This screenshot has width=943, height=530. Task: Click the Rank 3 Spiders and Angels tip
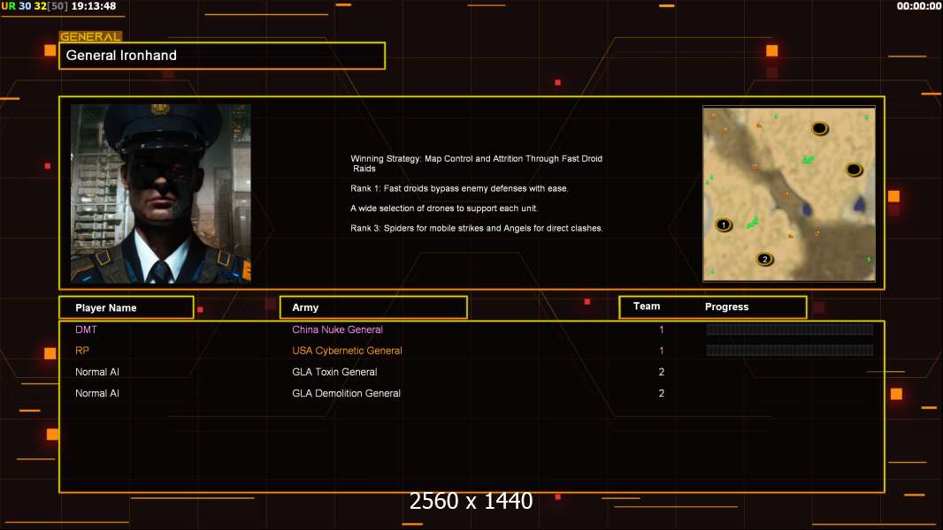click(x=477, y=228)
